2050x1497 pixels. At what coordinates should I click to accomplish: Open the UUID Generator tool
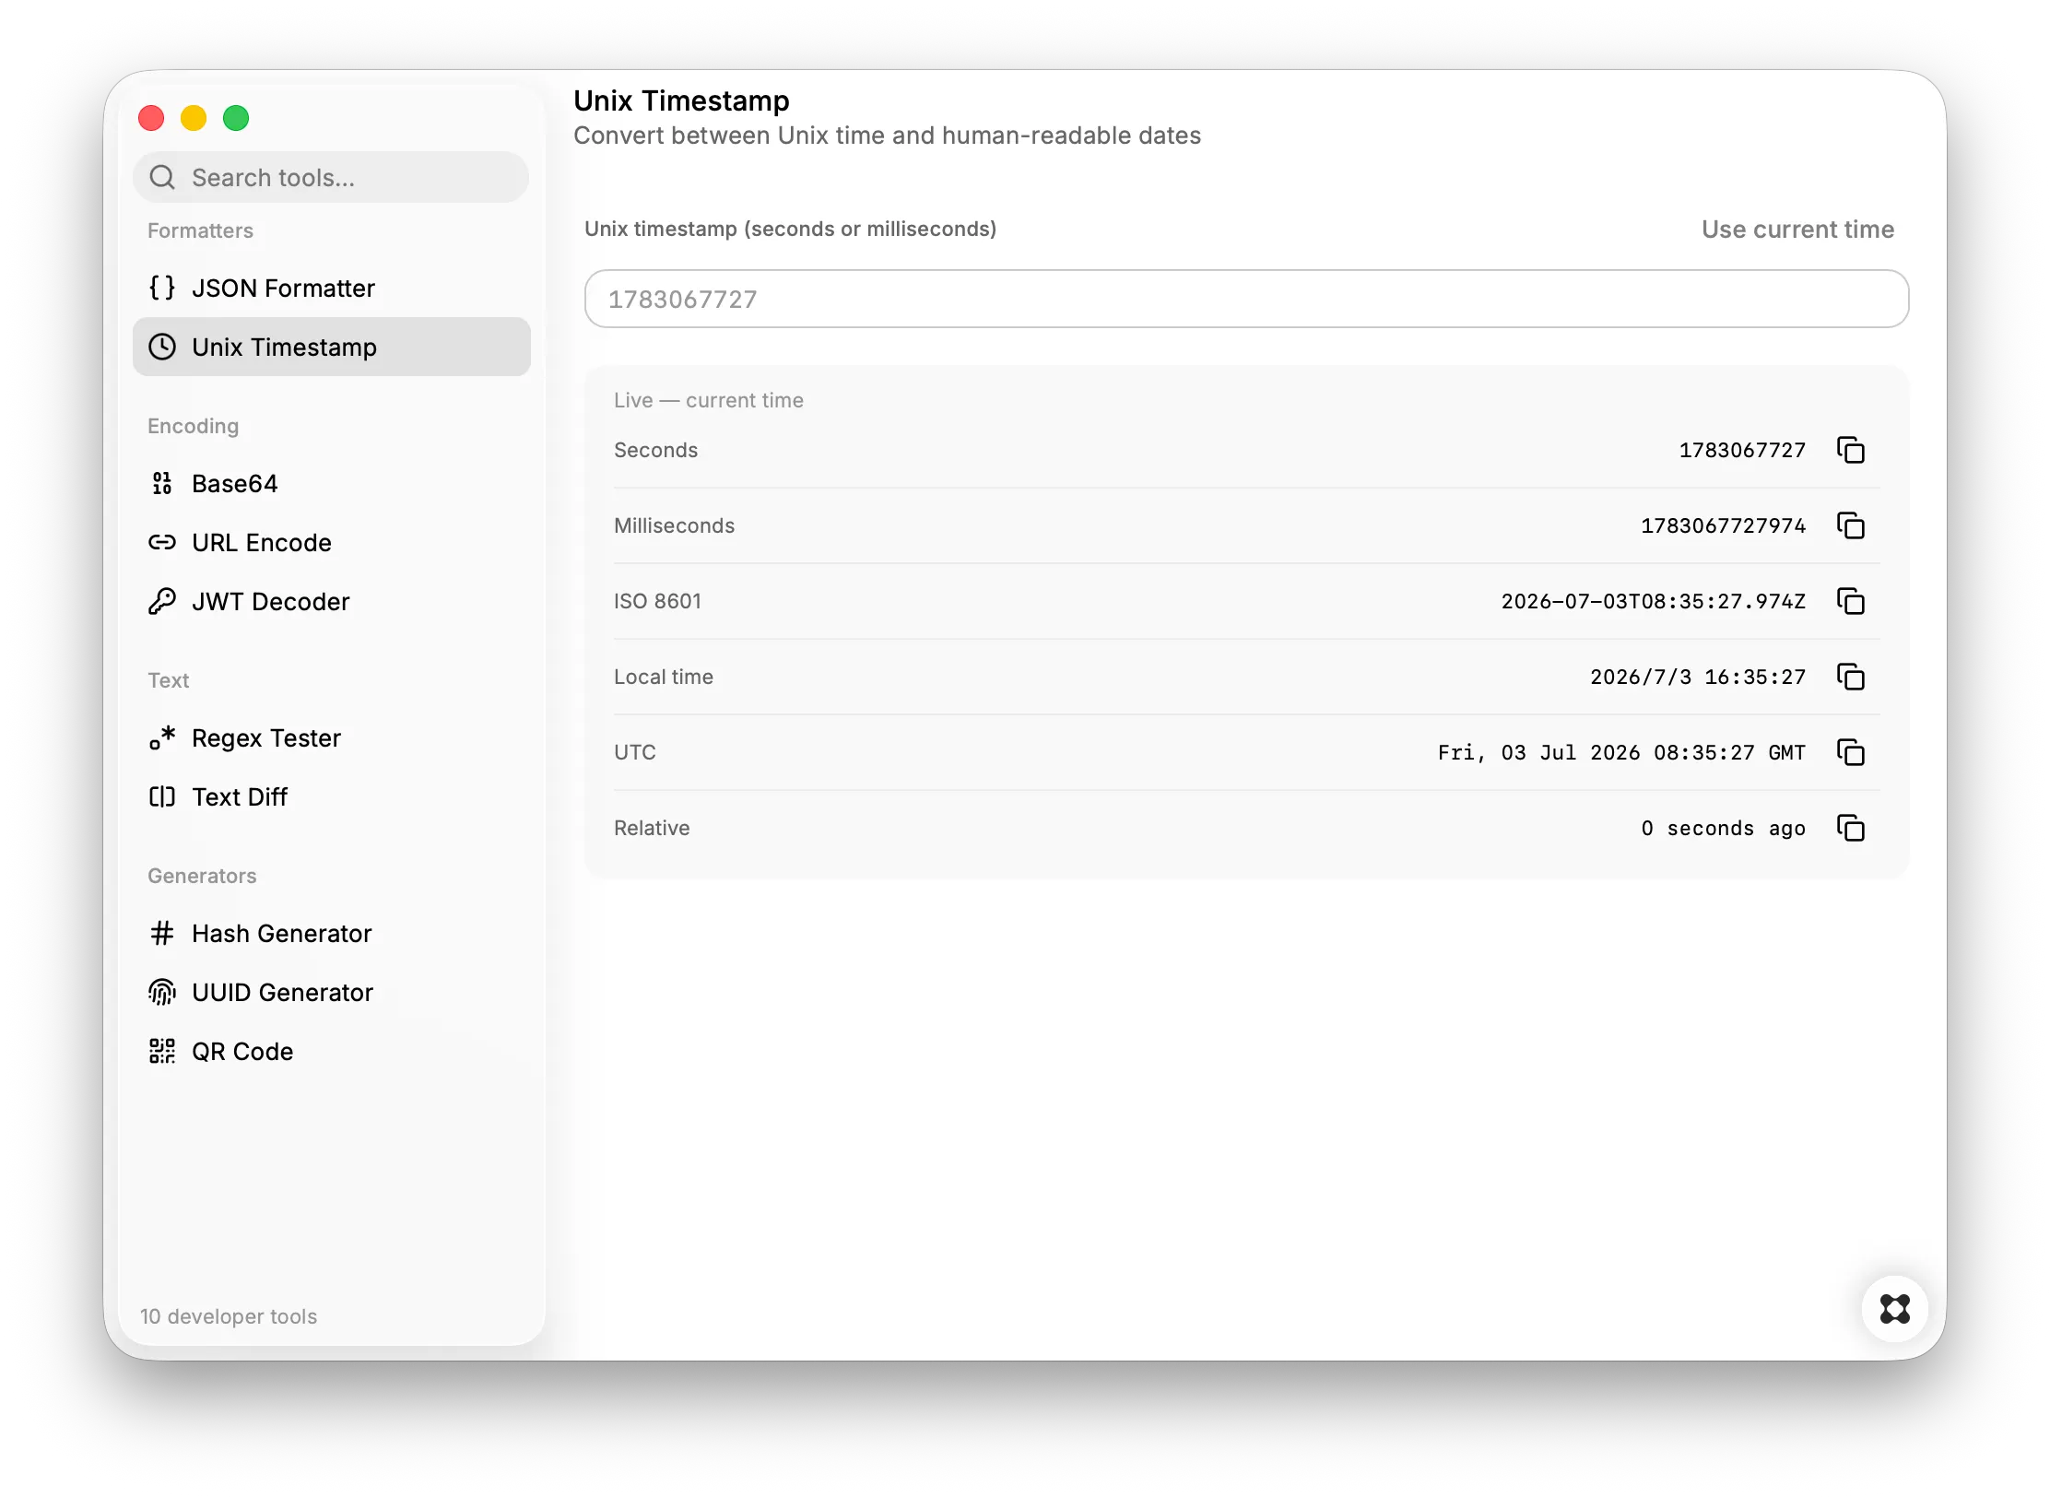[x=332, y=992]
